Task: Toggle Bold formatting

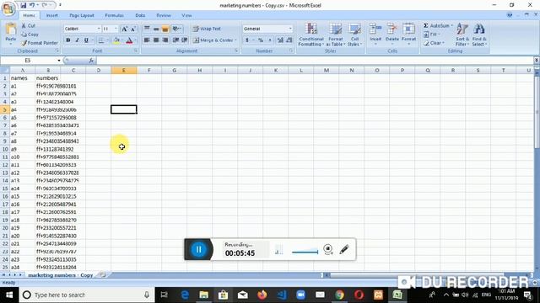Action: point(67,40)
